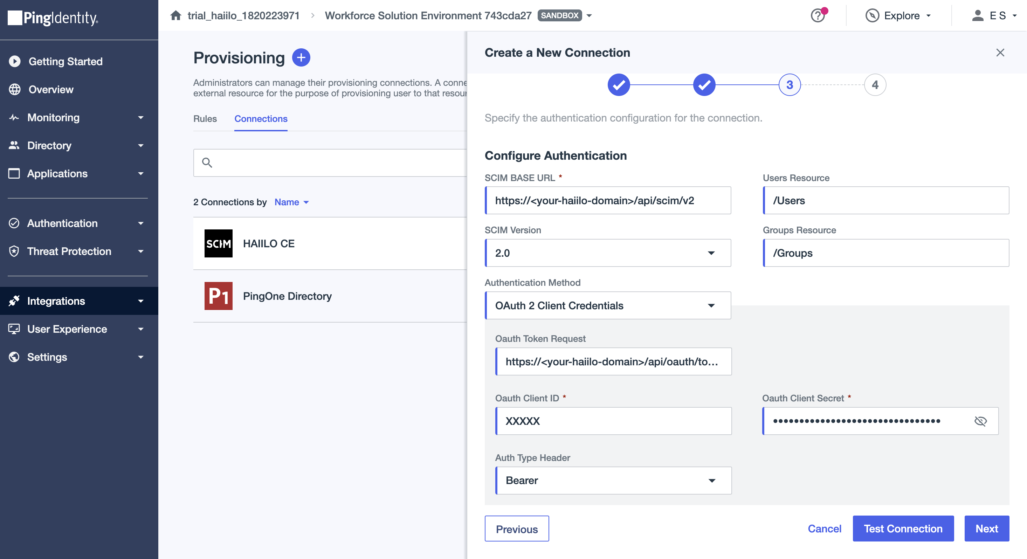Click the SCIM BASE URL field

(608, 201)
